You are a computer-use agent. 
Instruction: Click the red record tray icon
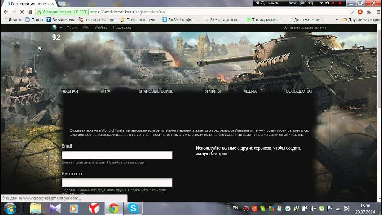(246, 208)
